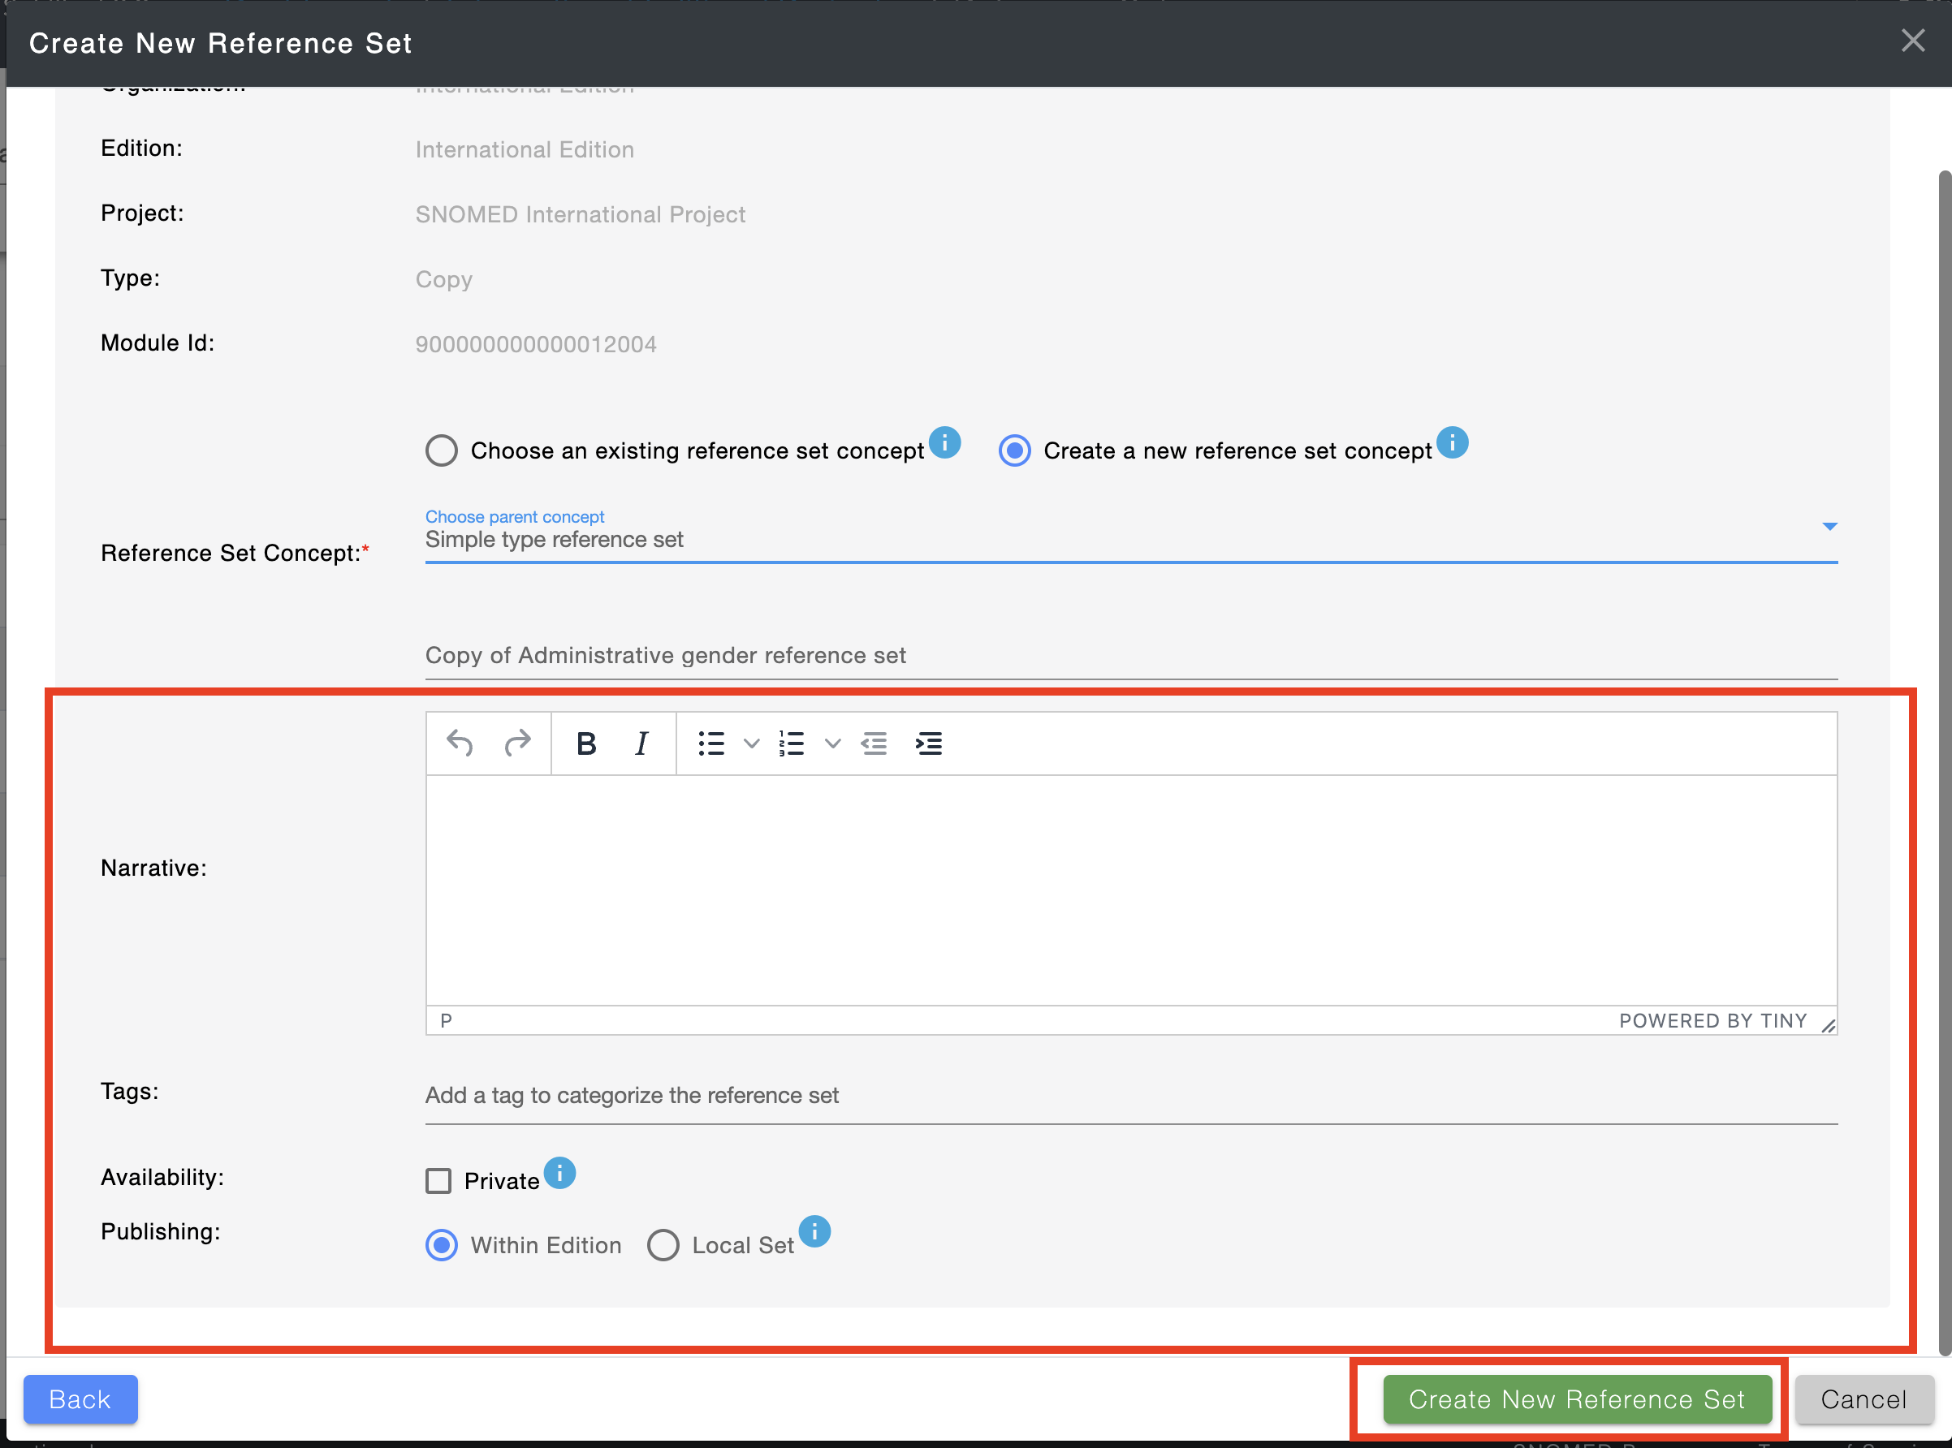This screenshot has width=1952, height=1448.
Task: Open the Choose parent concept dropdown
Action: coord(1131,538)
